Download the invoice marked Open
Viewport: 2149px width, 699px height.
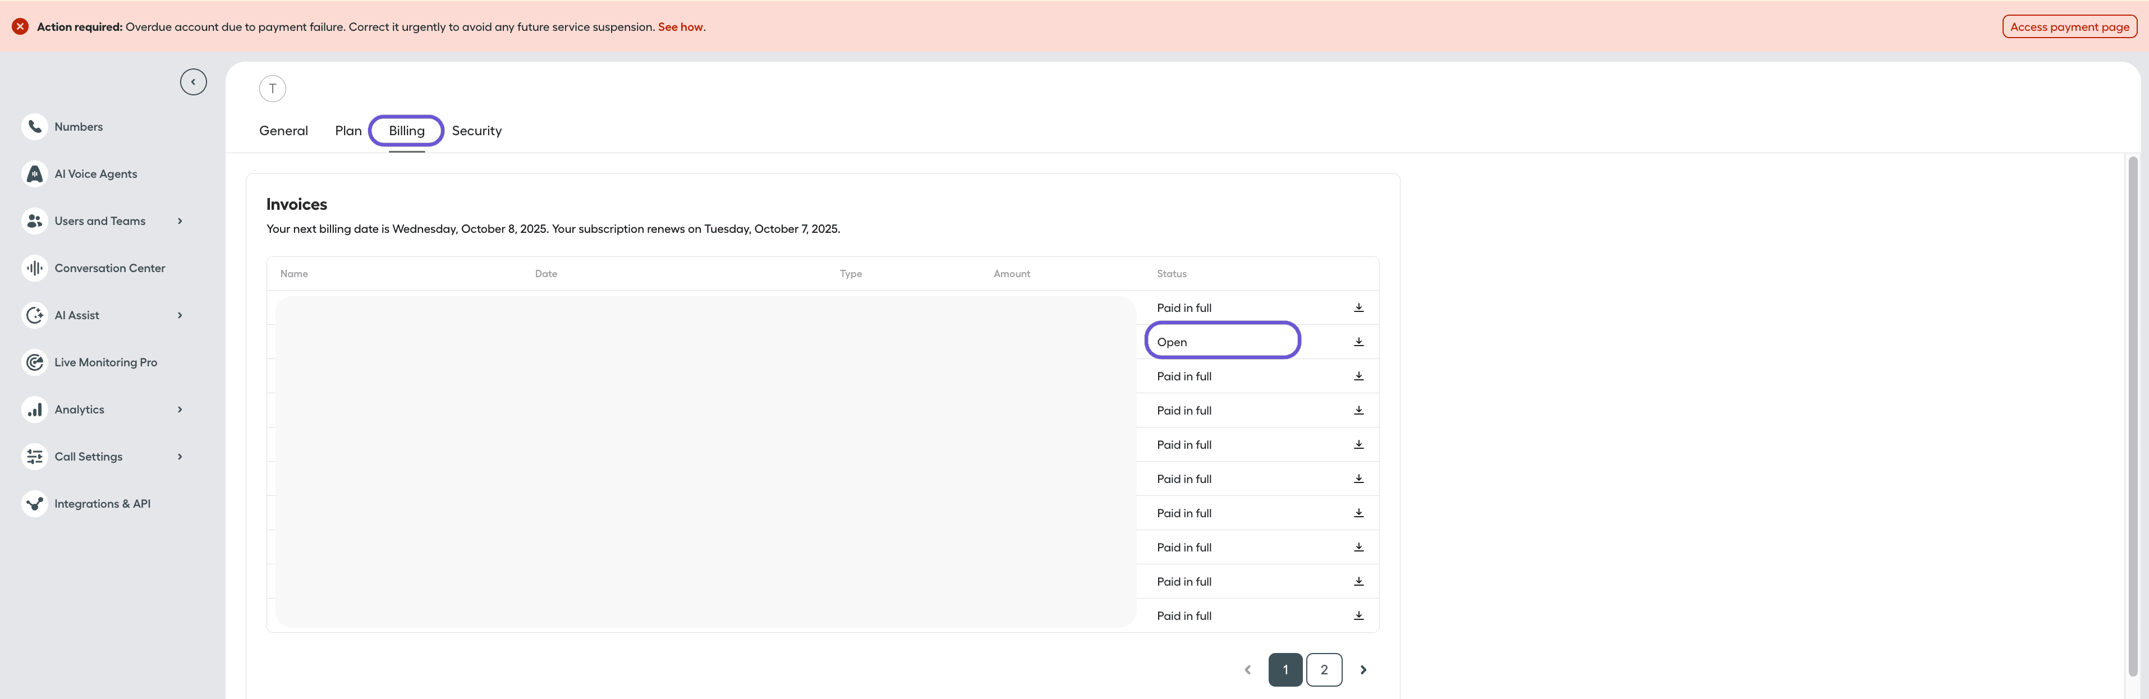(x=1359, y=341)
